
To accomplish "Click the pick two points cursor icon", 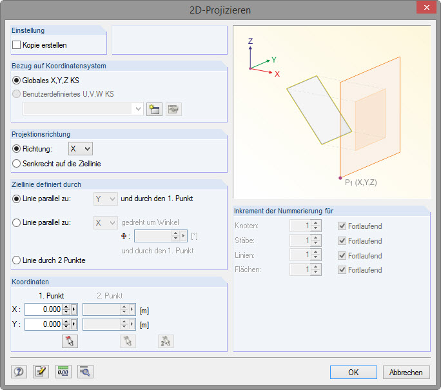I will pyautogui.click(x=166, y=342).
